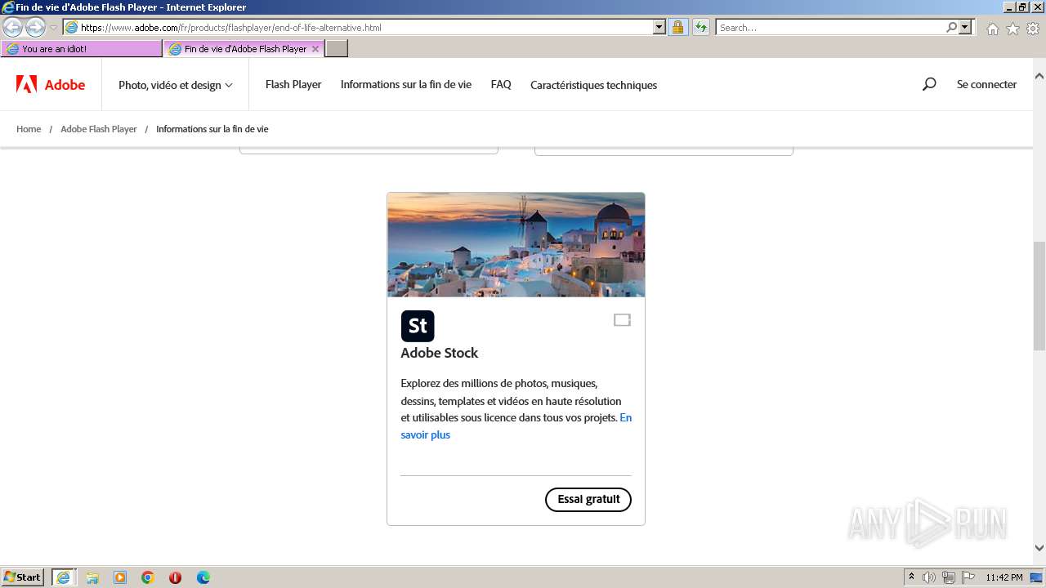Click the Adobe Stock card title

coord(440,353)
